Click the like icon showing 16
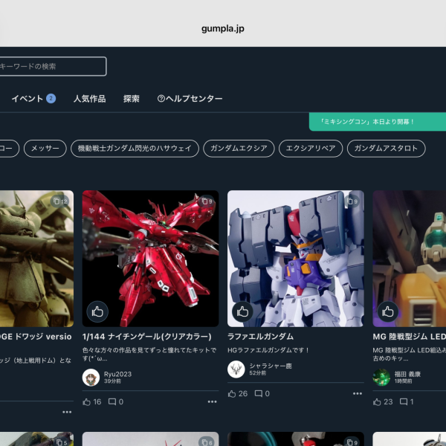This screenshot has height=446, width=446. (x=87, y=401)
